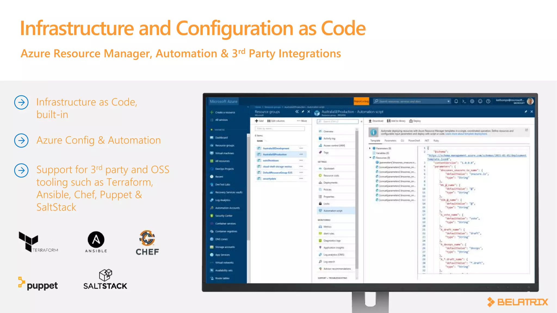Viewport: 557px width, 313px height.
Task: Click the user avatar photo
Action: click(530, 101)
